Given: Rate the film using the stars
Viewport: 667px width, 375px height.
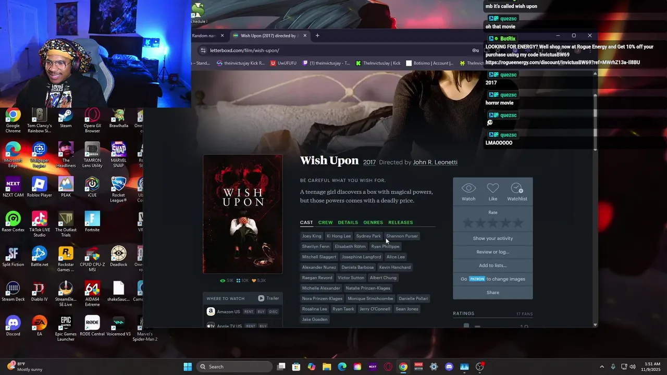Looking at the screenshot, I should point(493,223).
